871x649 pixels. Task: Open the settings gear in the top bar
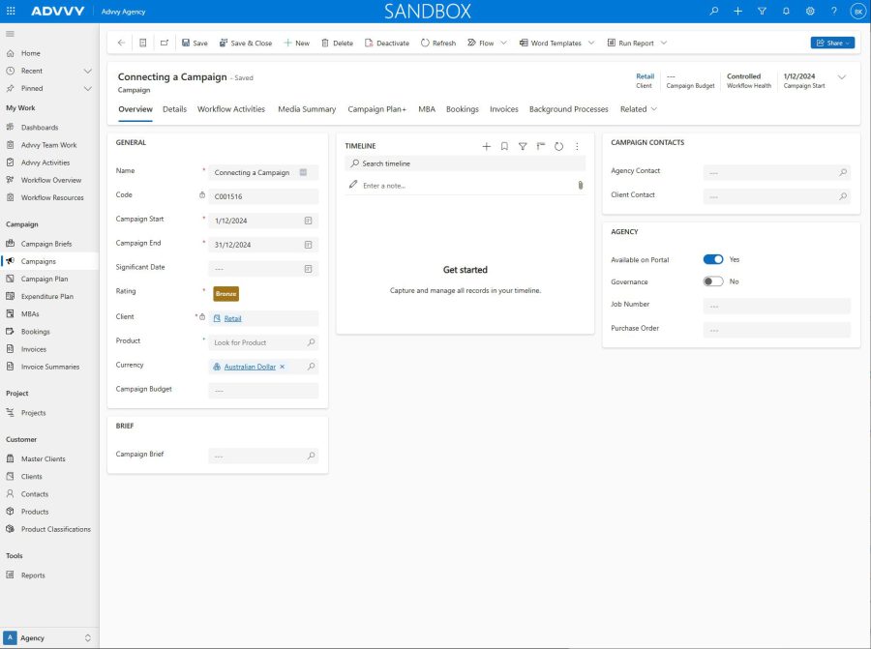pyautogui.click(x=810, y=11)
